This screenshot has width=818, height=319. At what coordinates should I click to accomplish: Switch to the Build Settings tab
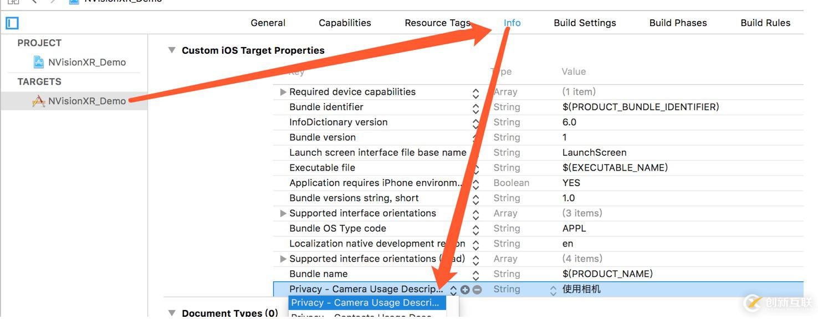[x=585, y=23]
